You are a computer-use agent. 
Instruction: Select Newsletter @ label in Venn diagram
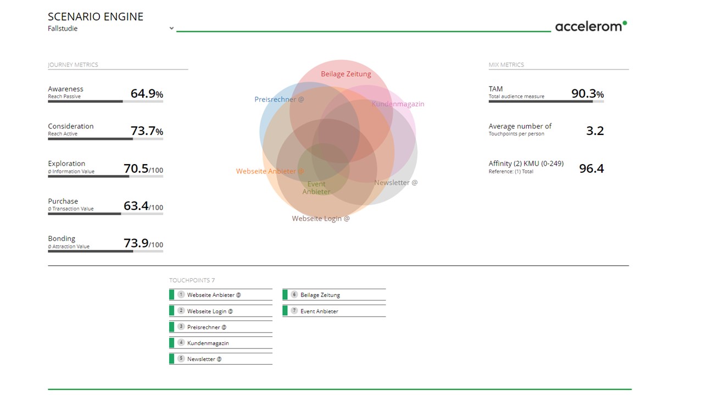click(395, 183)
